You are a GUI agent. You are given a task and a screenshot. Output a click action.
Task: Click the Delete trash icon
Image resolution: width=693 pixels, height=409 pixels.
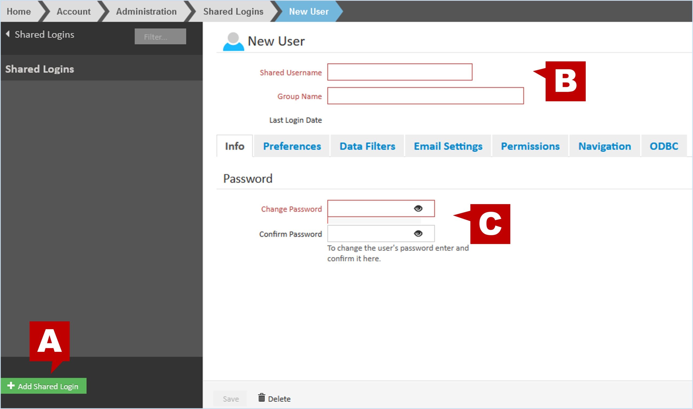click(x=261, y=398)
